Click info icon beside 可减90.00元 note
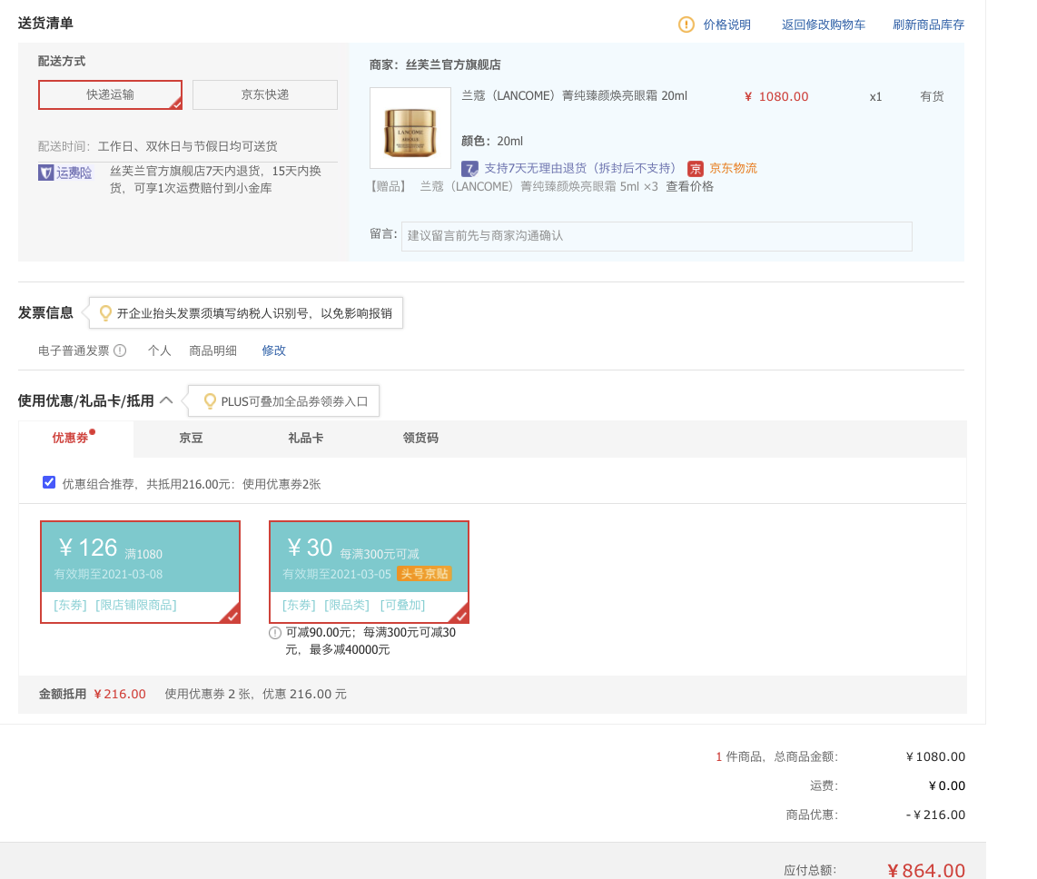 275,633
